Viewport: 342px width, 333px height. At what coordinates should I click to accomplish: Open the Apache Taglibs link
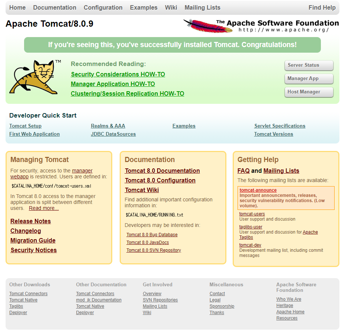pos(310,232)
